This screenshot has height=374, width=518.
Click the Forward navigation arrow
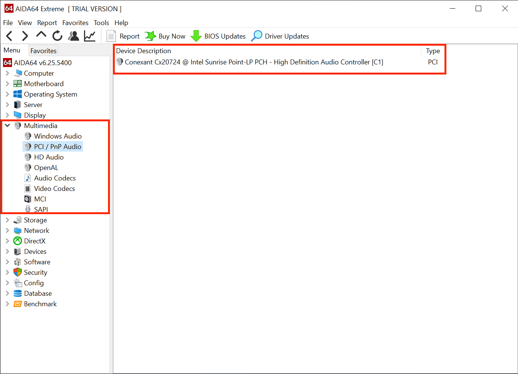(x=25, y=36)
